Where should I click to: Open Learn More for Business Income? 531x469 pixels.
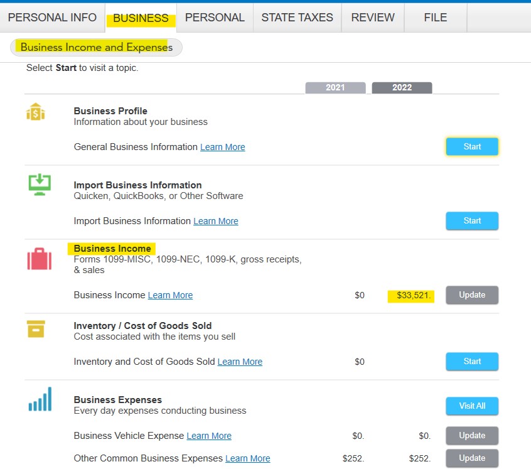(x=170, y=295)
